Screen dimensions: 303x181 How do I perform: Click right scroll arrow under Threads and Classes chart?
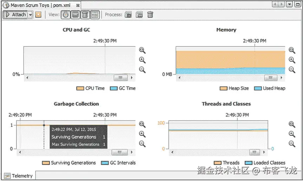pos(264,152)
